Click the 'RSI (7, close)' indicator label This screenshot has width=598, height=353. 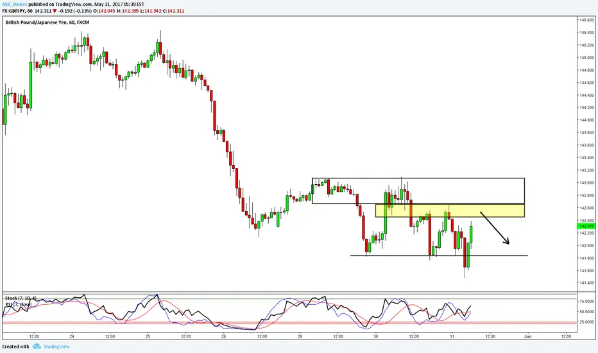(x=19, y=304)
